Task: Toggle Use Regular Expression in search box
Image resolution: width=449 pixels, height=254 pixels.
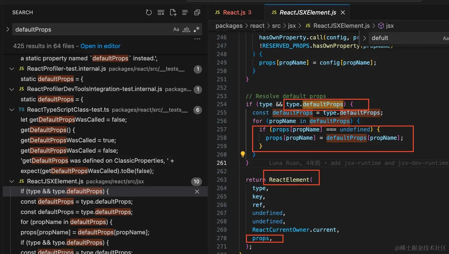Action: pyautogui.click(x=197, y=29)
